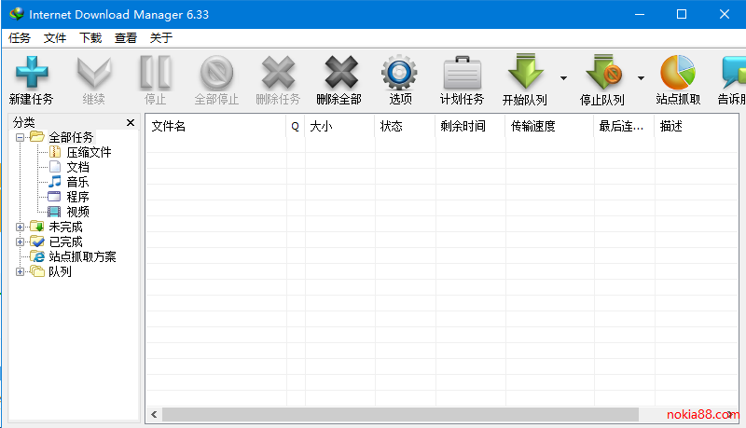Expand the 队列 tree node
Image resolution: width=746 pixels, height=428 pixels.
click(20, 272)
